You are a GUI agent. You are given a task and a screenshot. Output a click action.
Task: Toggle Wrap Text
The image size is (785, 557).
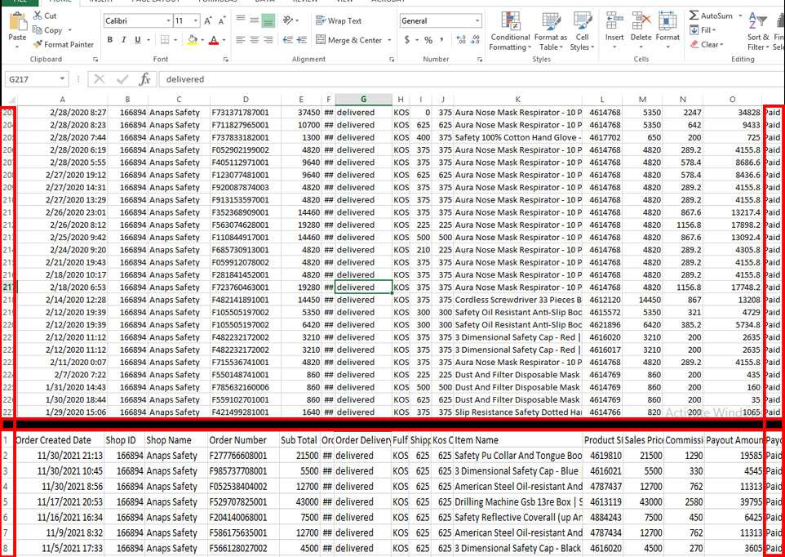[x=339, y=20]
